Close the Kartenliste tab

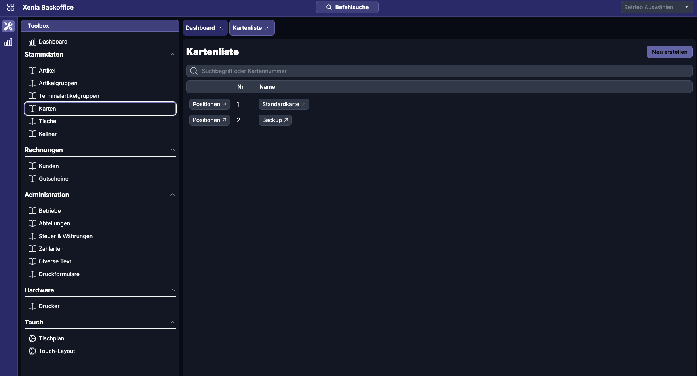tap(267, 28)
